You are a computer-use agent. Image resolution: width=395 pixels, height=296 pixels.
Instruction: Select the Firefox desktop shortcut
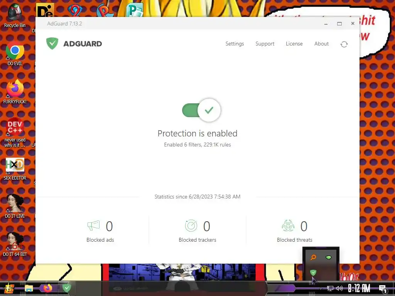pos(15,92)
